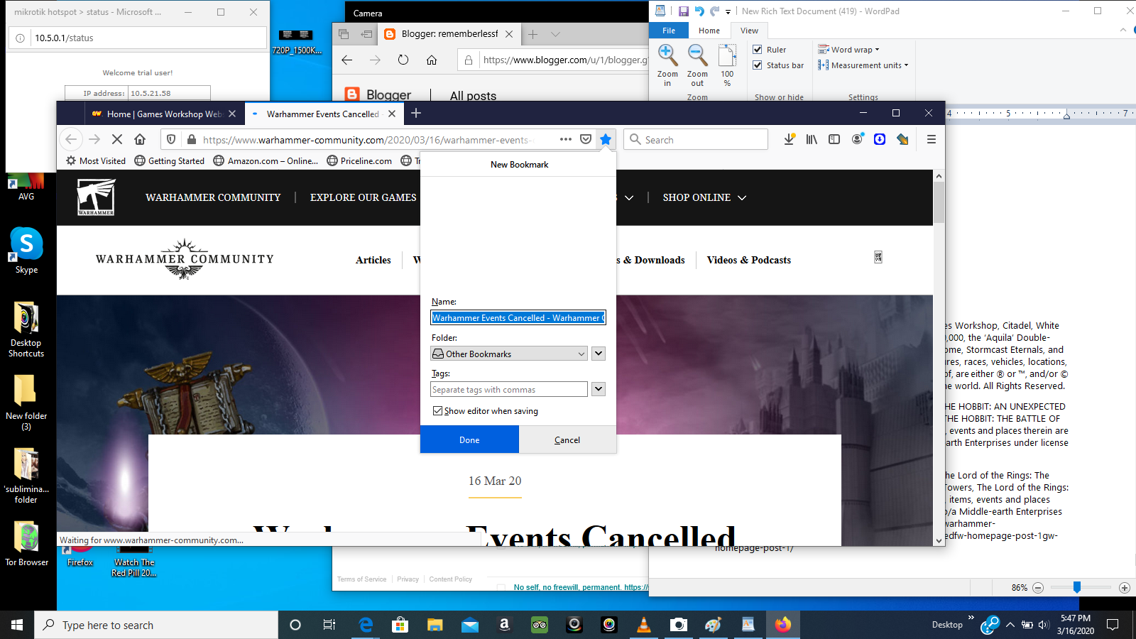Close the Games Workshop home tab
The width and height of the screenshot is (1136, 639).
(x=232, y=114)
